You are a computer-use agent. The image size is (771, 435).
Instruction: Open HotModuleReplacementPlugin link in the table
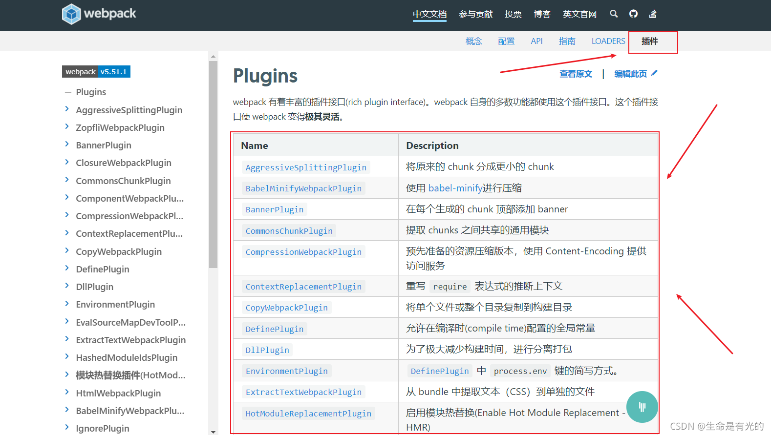click(308, 414)
